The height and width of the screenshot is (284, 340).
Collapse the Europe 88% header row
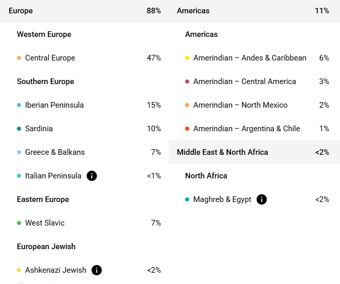point(85,11)
